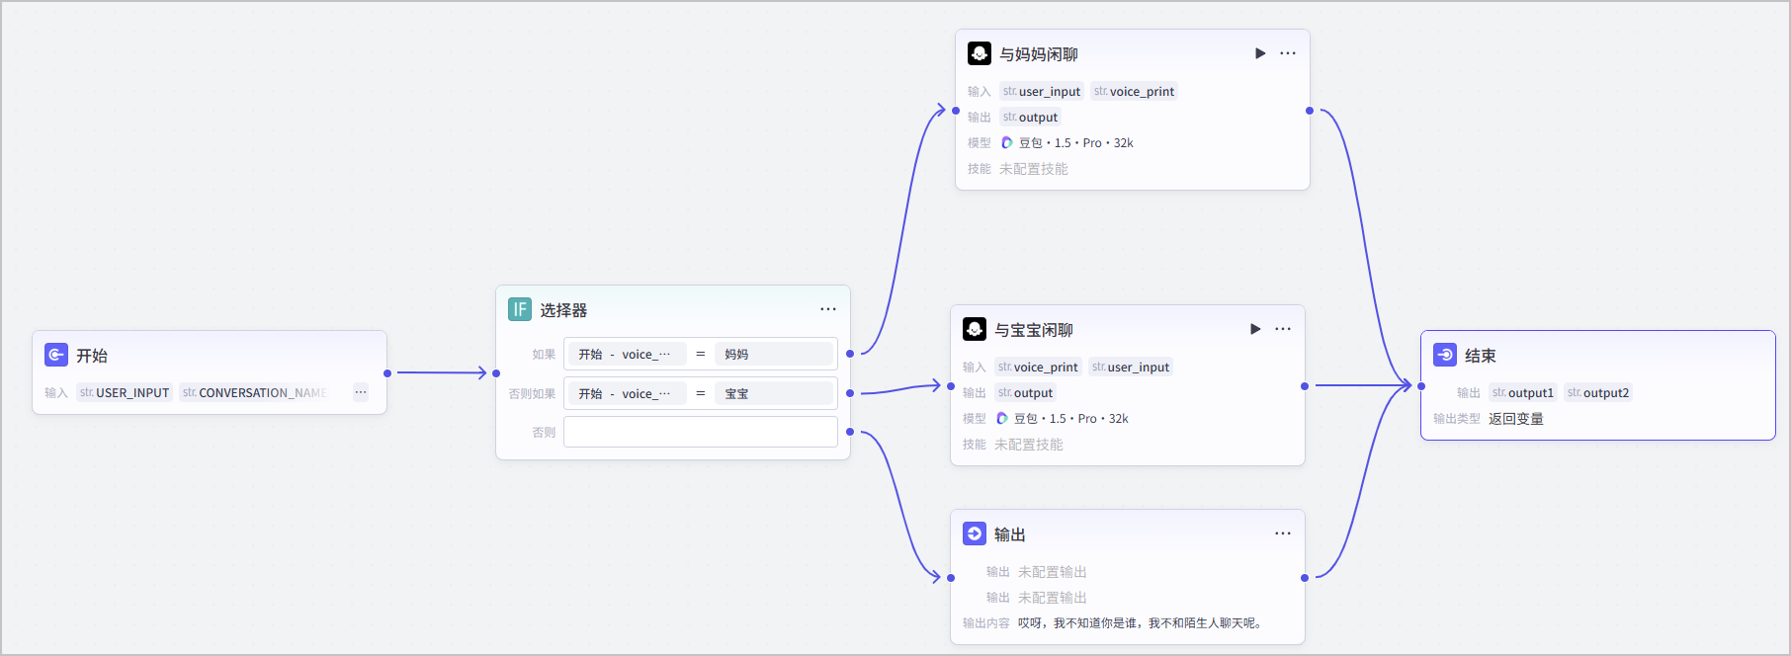
Task: Open the 与宝宝闲聊 node more options menu
Action: 1283,329
